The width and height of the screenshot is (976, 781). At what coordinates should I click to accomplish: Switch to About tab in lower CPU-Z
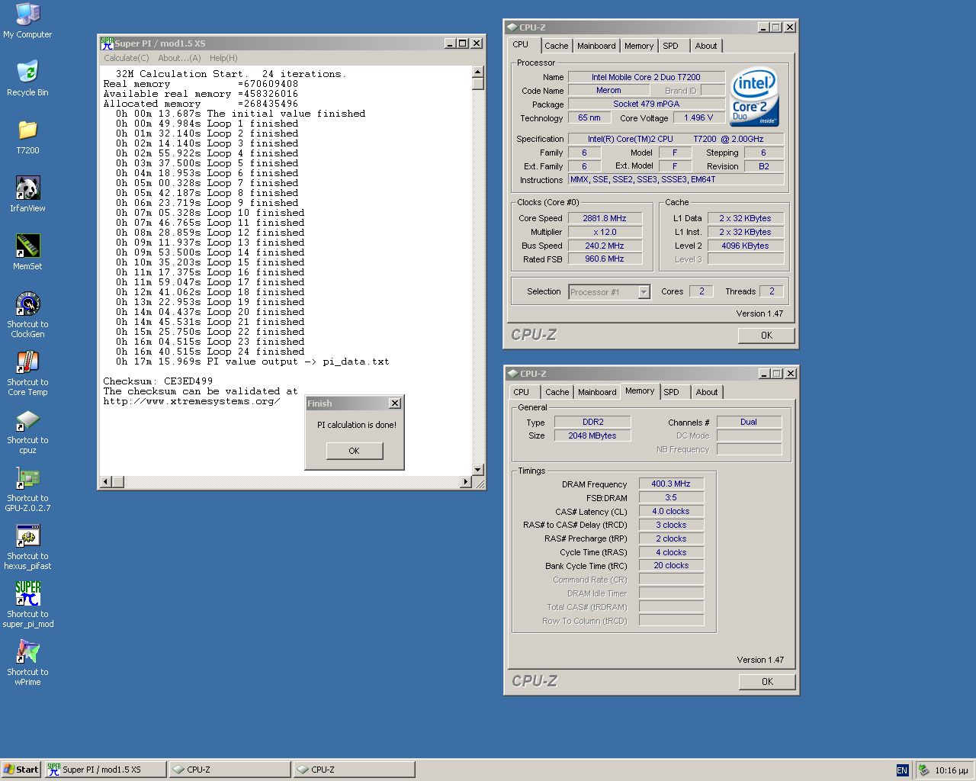coord(707,392)
